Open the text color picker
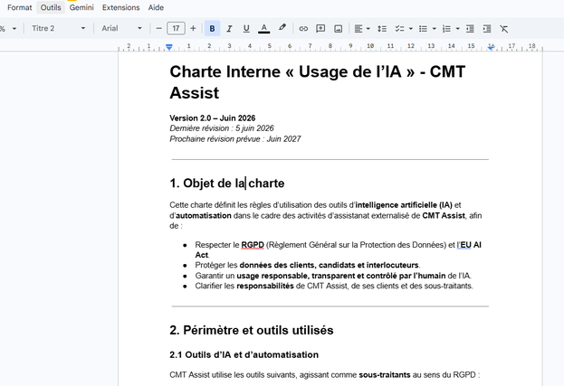564x386 pixels. point(264,29)
